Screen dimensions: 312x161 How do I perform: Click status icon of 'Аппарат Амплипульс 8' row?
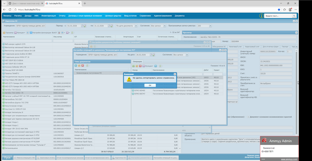point(4,112)
